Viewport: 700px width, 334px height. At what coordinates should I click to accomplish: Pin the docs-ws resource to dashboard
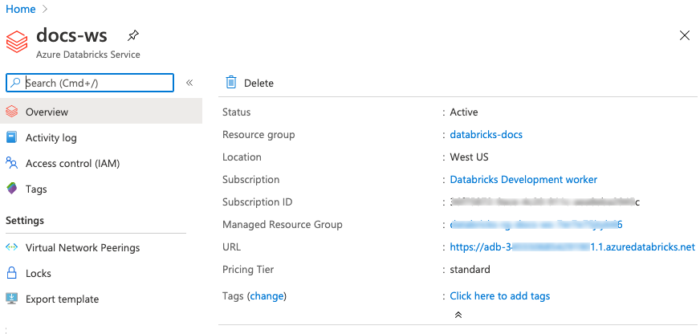[133, 35]
